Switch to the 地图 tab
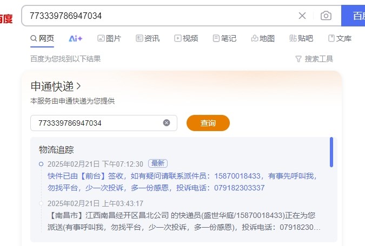 pyautogui.click(x=263, y=38)
